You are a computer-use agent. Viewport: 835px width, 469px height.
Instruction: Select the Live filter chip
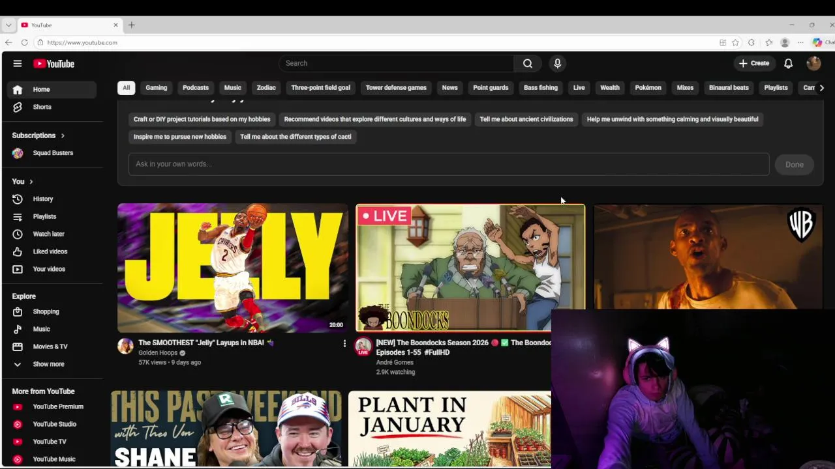(579, 87)
